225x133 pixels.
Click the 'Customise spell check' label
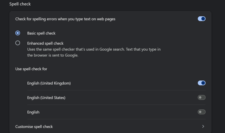pos(34,126)
